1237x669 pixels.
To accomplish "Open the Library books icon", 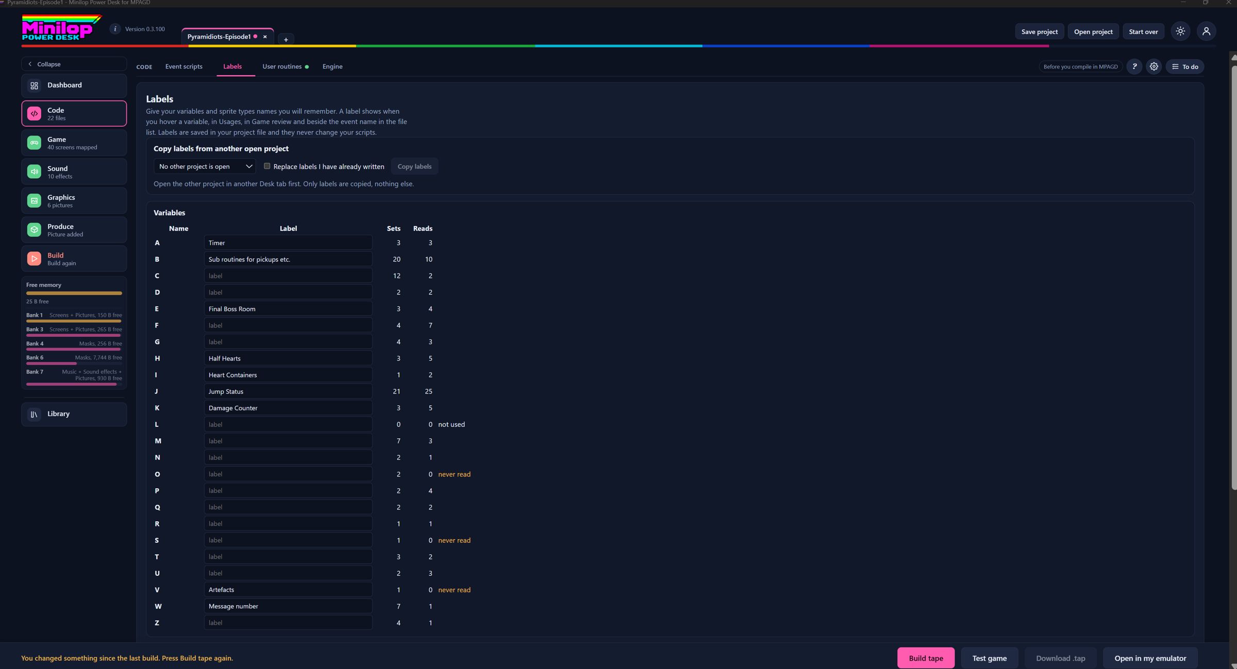I will click(34, 414).
